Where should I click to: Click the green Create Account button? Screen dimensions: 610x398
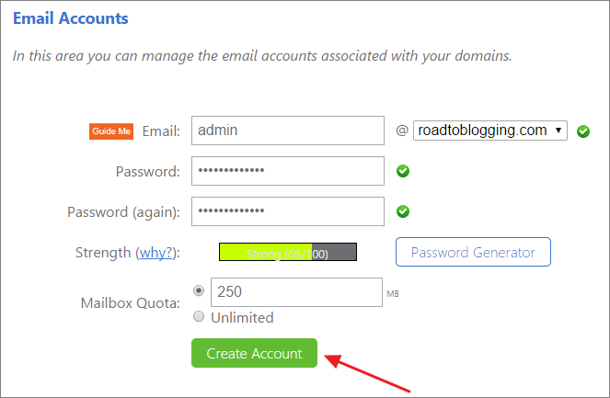[254, 354]
